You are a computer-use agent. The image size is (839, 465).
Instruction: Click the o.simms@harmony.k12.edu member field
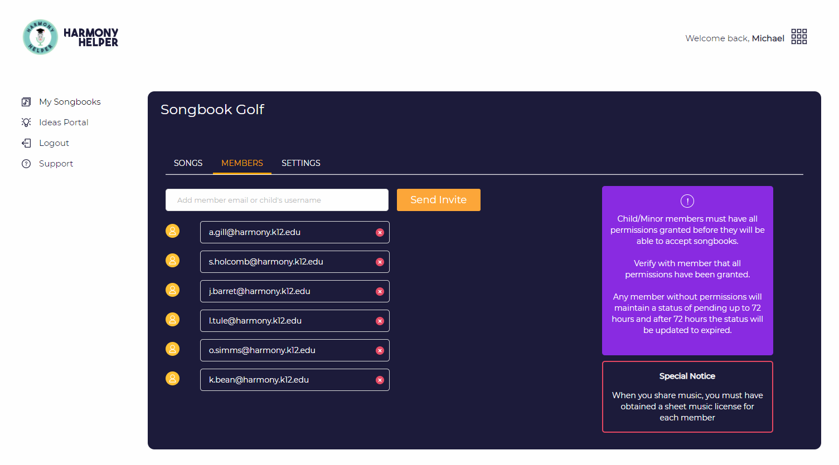click(295, 350)
